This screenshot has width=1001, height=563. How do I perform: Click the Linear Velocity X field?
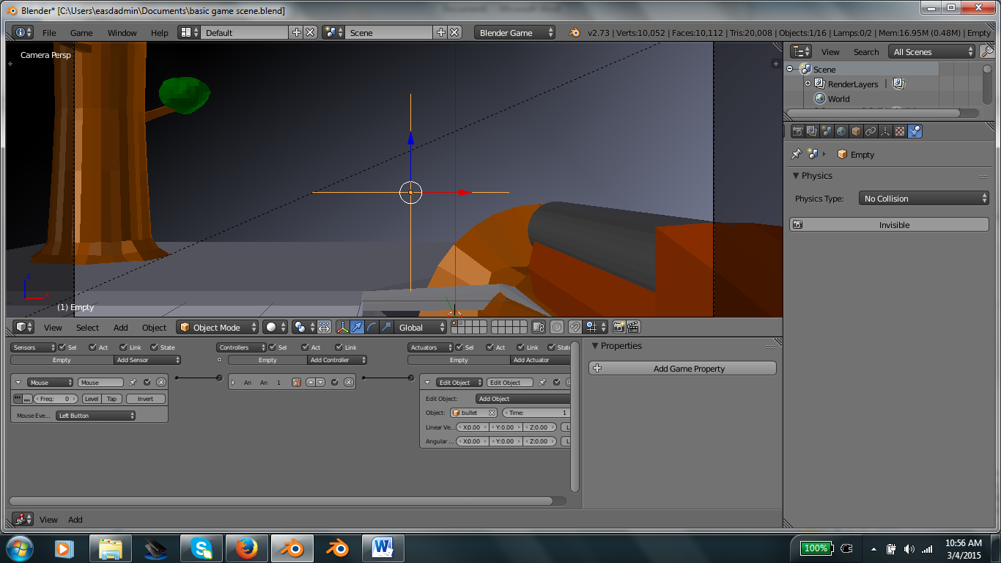coord(472,427)
